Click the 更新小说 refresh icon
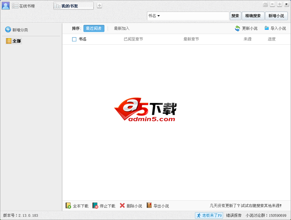291x220 pixels. coord(237,28)
